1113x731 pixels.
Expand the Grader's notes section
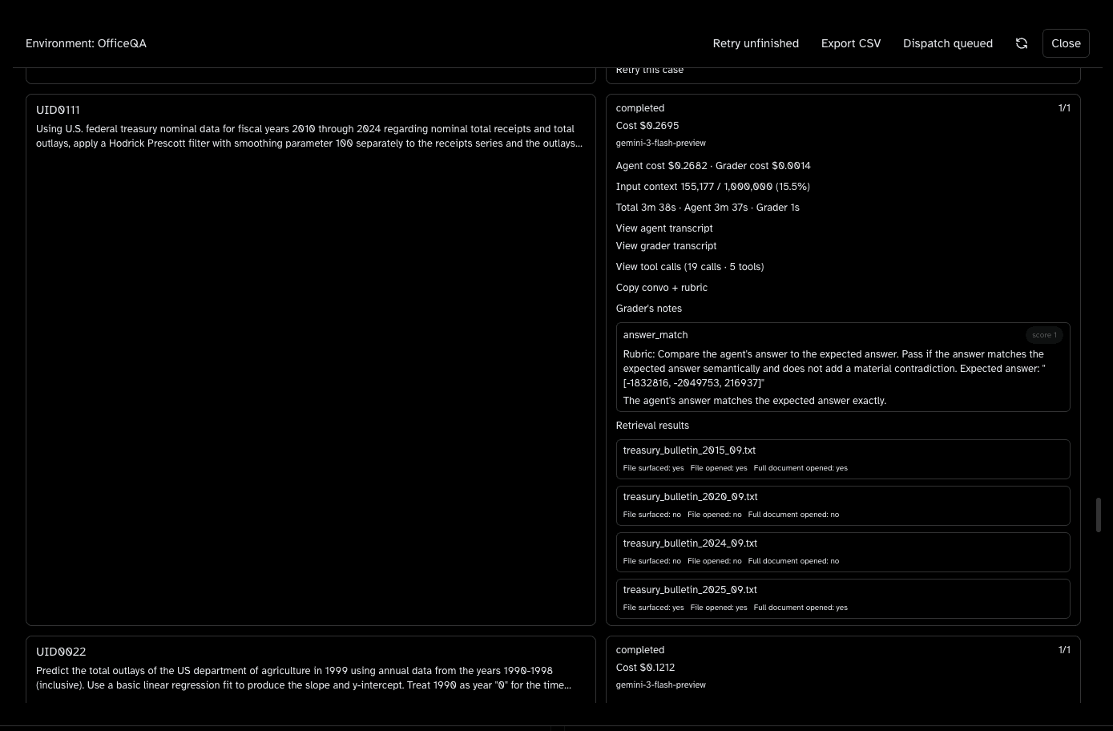tap(648, 308)
